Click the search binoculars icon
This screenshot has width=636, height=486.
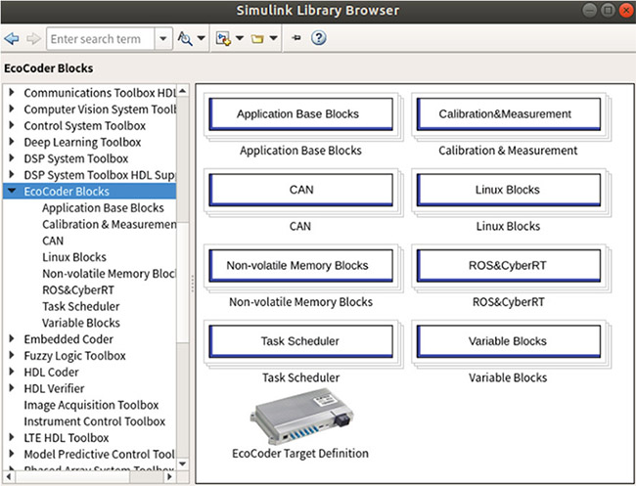(185, 38)
